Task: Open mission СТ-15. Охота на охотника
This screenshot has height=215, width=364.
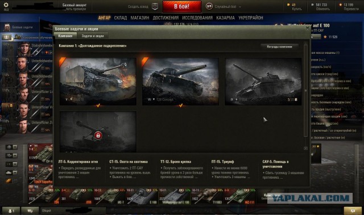Action: 130,169
